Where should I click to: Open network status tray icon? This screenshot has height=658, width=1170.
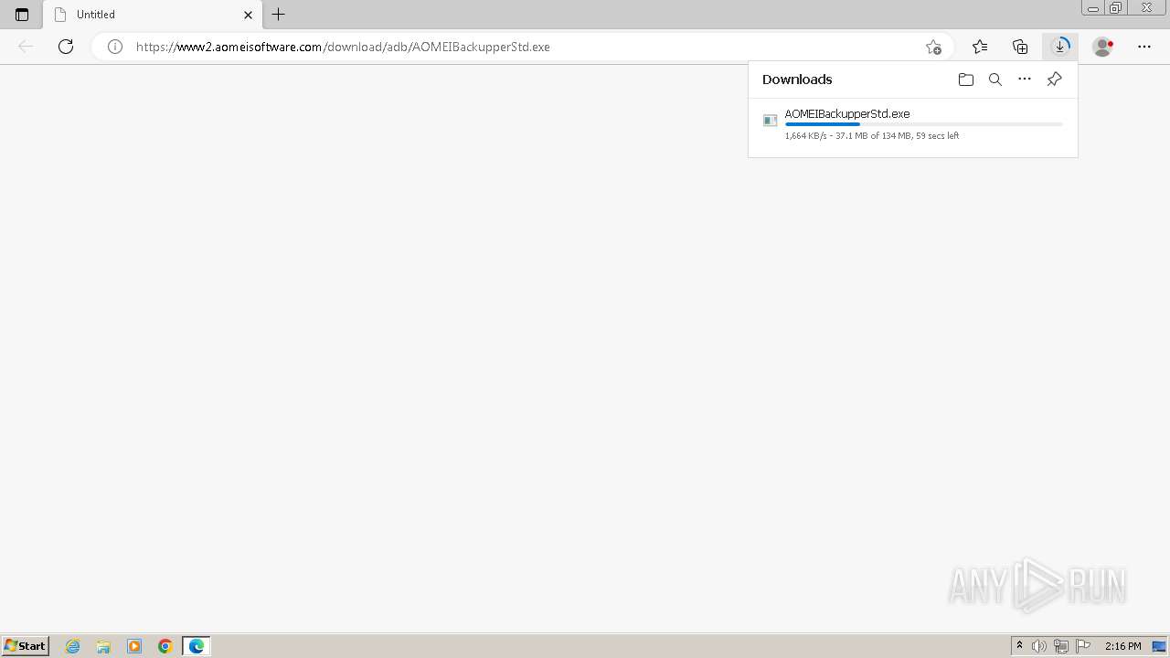(1061, 646)
